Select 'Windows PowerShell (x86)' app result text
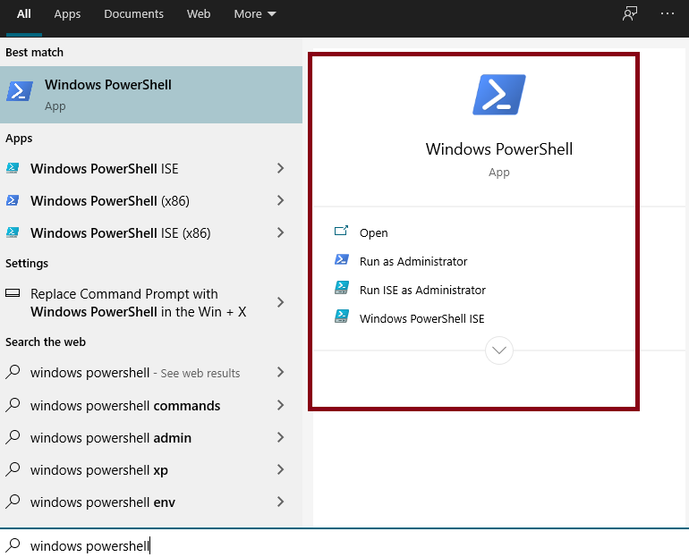The width and height of the screenshot is (689, 557). point(110,200)
